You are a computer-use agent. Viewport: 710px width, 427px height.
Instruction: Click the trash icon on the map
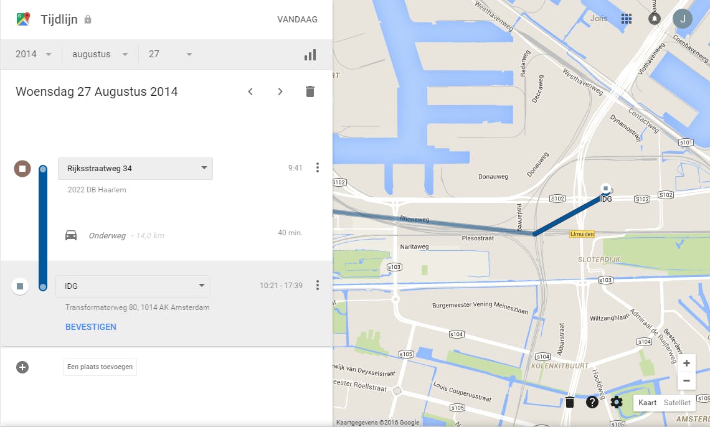pyautogui.click(x=569, y=402)
